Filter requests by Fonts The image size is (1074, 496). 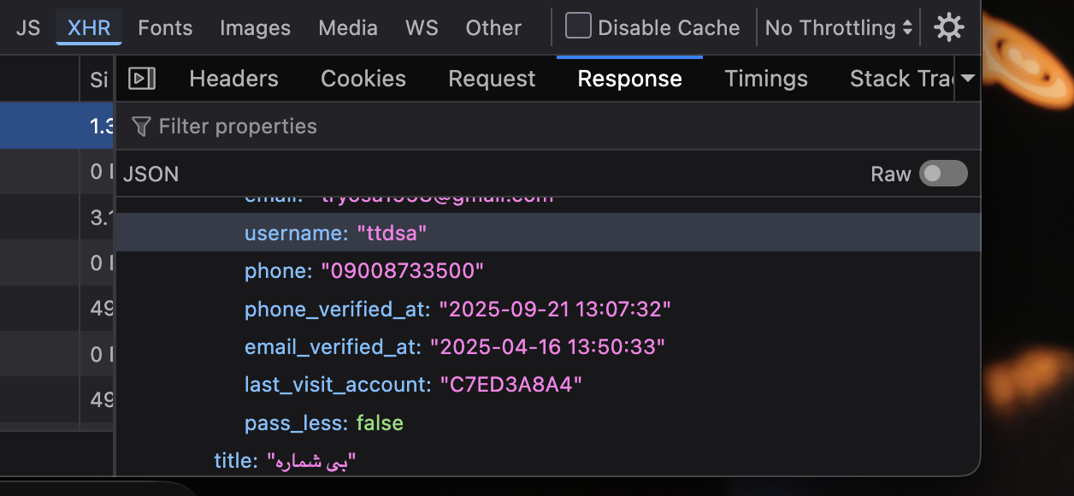(165, 27)
